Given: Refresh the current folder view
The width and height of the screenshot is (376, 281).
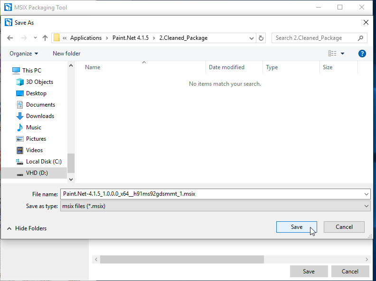Looking at the screenshot, I should 261,38.
